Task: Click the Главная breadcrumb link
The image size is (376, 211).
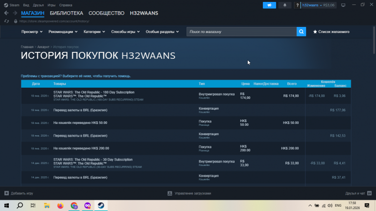Action: pyautogui.click(x=27, y=47)
